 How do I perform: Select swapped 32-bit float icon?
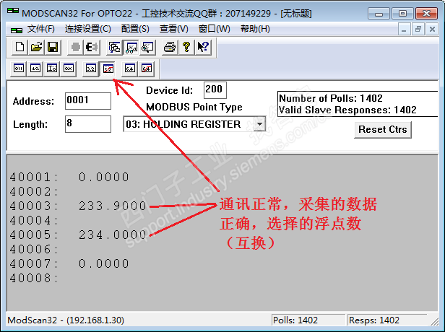click(108, 69)
